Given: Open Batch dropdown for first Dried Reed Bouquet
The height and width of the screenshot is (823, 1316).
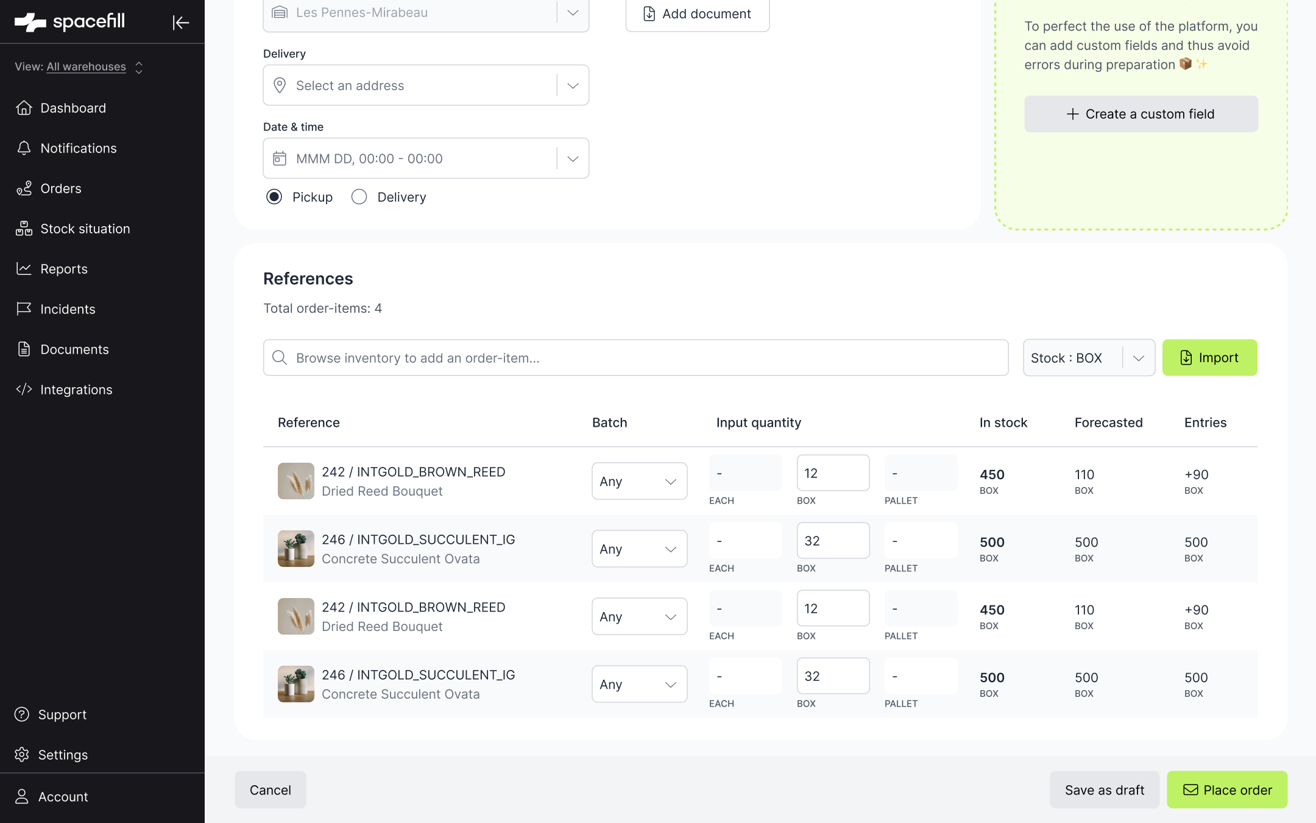Looking at the screenshot, I should [x=640, y=482].
